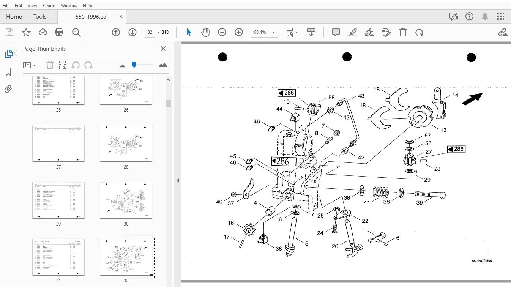Activate the Hand pan tool
The width and height of the screenshot is (511, 287).
205,33
